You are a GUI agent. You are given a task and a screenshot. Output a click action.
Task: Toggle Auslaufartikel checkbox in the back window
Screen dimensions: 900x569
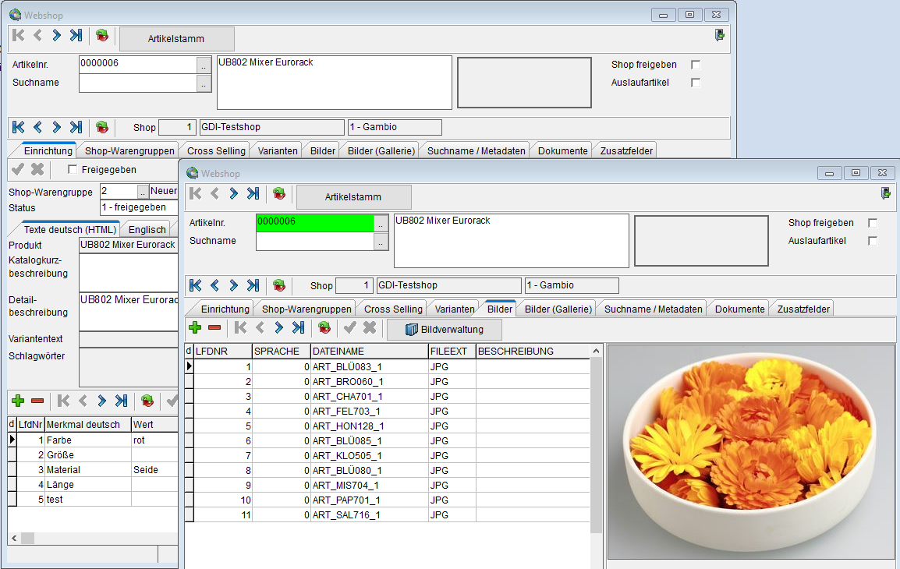pos(696,83)
